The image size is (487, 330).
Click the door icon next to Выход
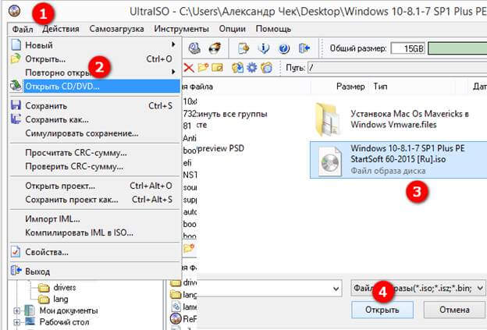click(16, 271)
